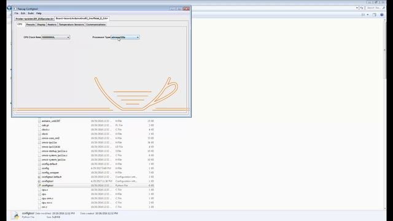393x221 pixels.
Task: Click the file icon beside calc.pl
Action: click(39, 125)
